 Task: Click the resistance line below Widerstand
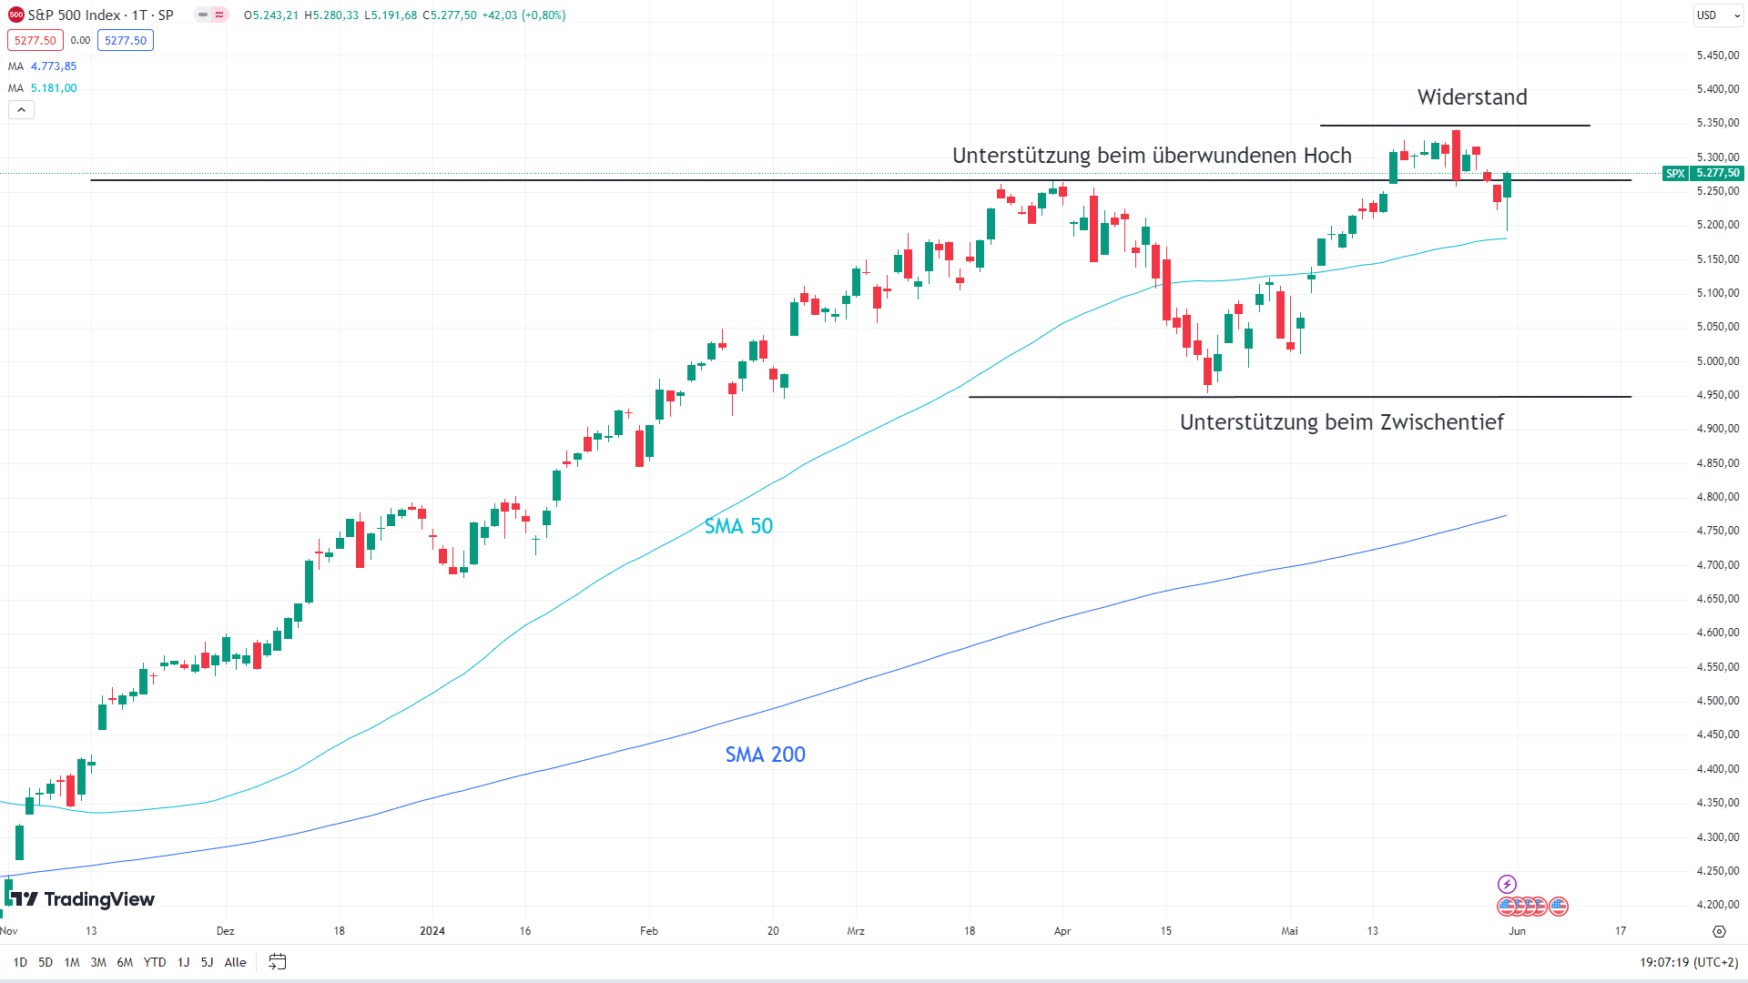point(1455,125)
